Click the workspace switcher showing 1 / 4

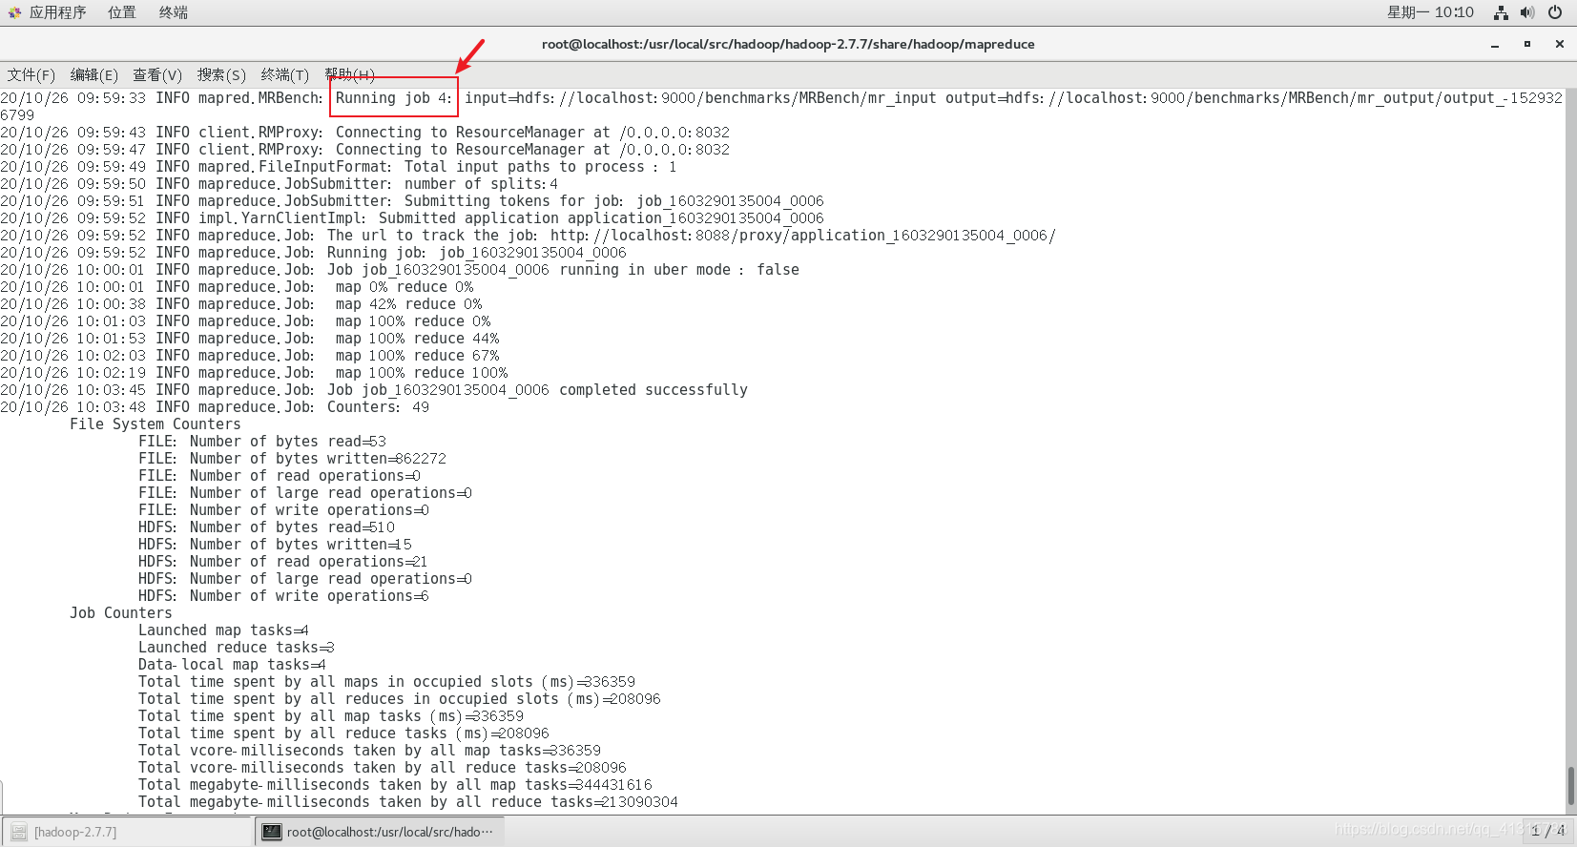pos(1547,831)
